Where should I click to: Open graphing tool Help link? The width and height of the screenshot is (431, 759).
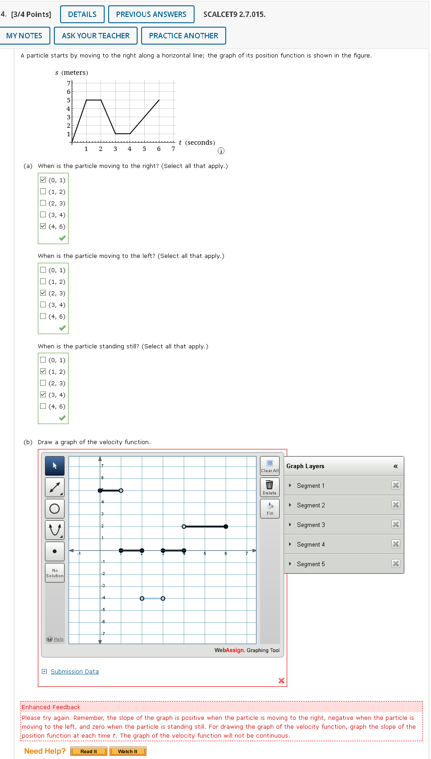pyautogui.click(x=58, y=639)
